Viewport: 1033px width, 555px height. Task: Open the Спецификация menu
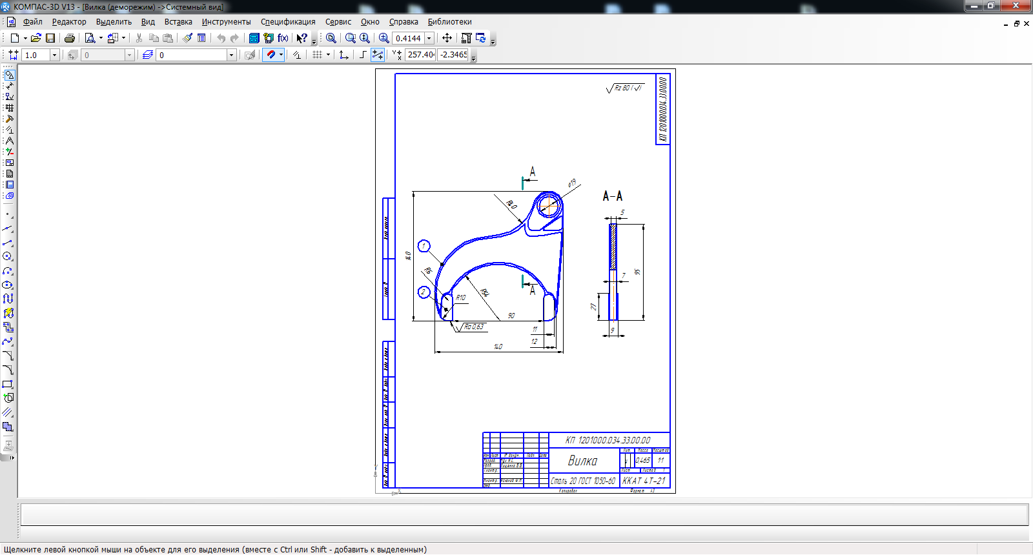288,22
